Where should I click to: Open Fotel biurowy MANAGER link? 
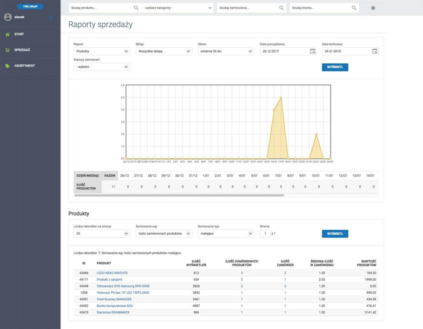[114, 299]
